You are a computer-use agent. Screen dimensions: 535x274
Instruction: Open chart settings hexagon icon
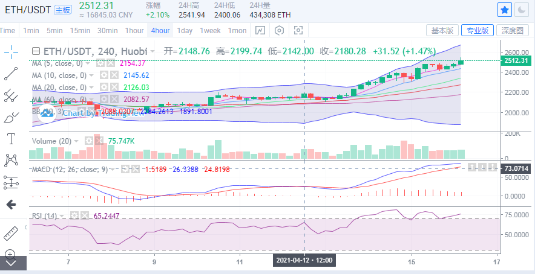coord(279,30)
